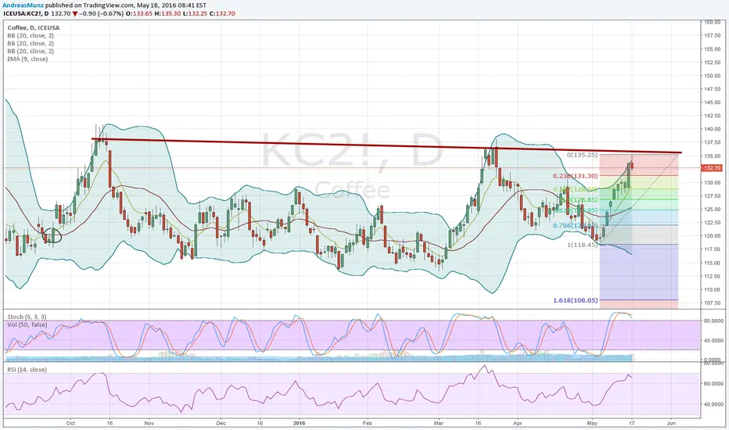This screenshot has width=729, height=430.
Task: Select the Stoch (5, 3, 3) indicator label
Action: (27, 317)
